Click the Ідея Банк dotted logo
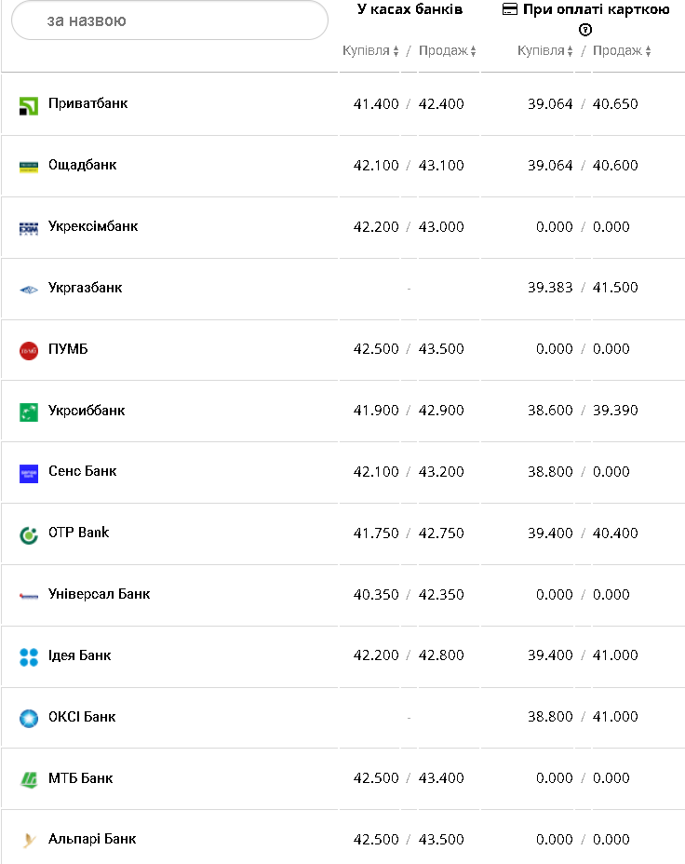The height and width of the screenshot is (864, 685). [28, 656]
